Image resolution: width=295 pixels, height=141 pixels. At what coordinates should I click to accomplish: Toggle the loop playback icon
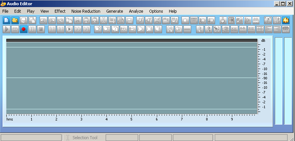[x=15, y=29]
